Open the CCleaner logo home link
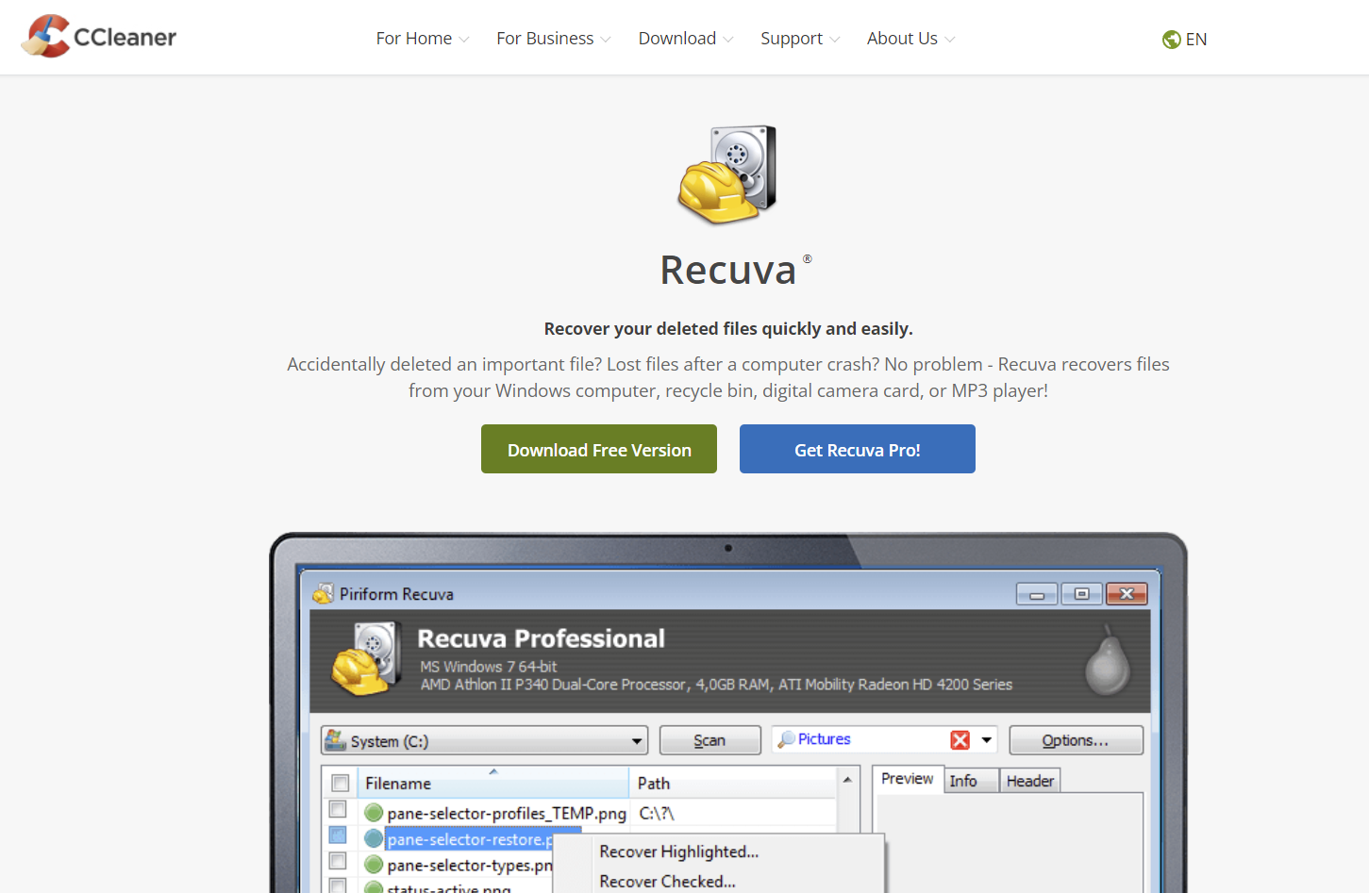The width and height of the screenshot is (1369, 893). pos(99,37)
